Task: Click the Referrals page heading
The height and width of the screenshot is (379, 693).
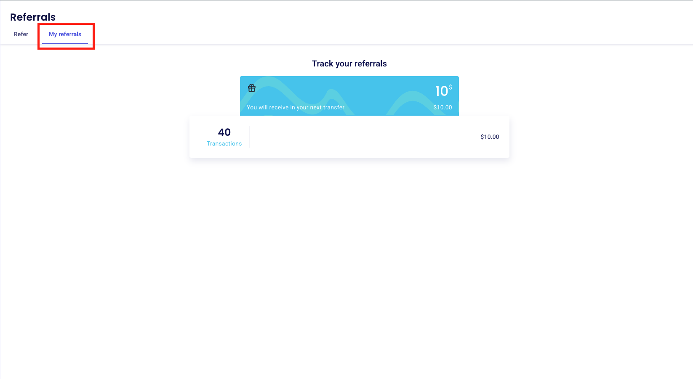Action: (x=33, y=17)
